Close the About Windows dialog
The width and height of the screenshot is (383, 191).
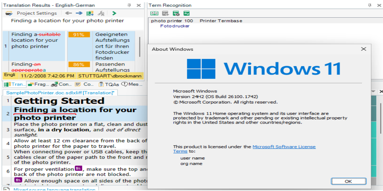click(363, 49)
